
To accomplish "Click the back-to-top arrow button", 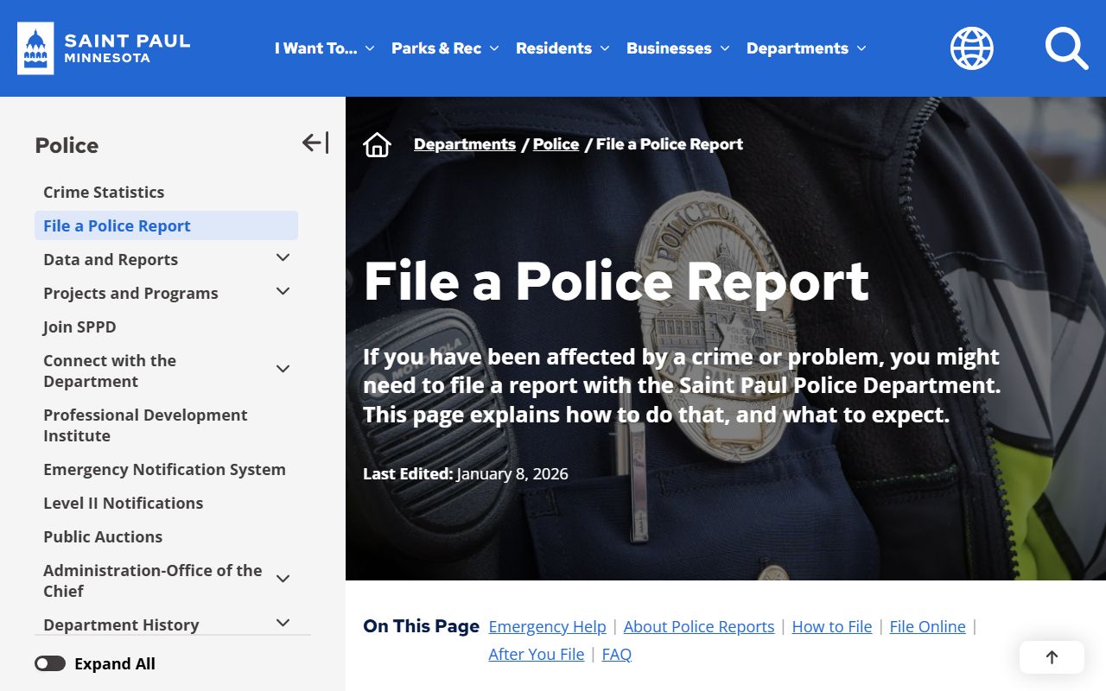I will click(1052, 657).
